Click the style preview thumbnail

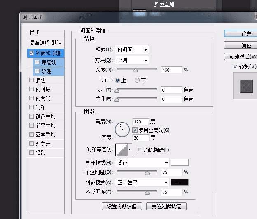click(x=246, y=86)
